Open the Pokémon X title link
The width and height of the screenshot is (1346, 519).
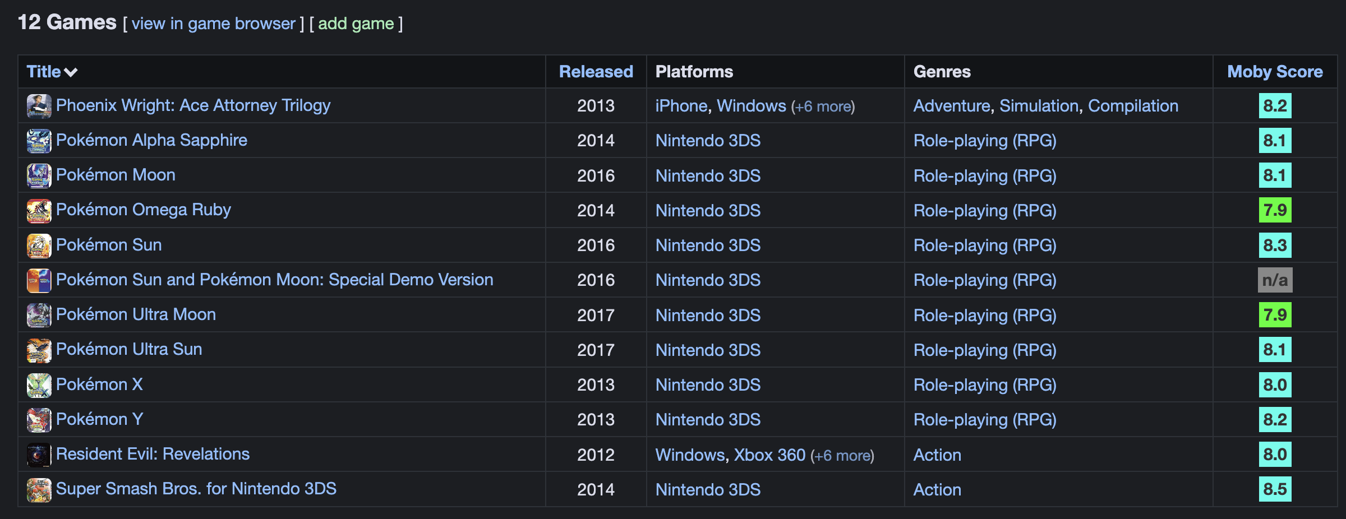click(x=99, y=384)
